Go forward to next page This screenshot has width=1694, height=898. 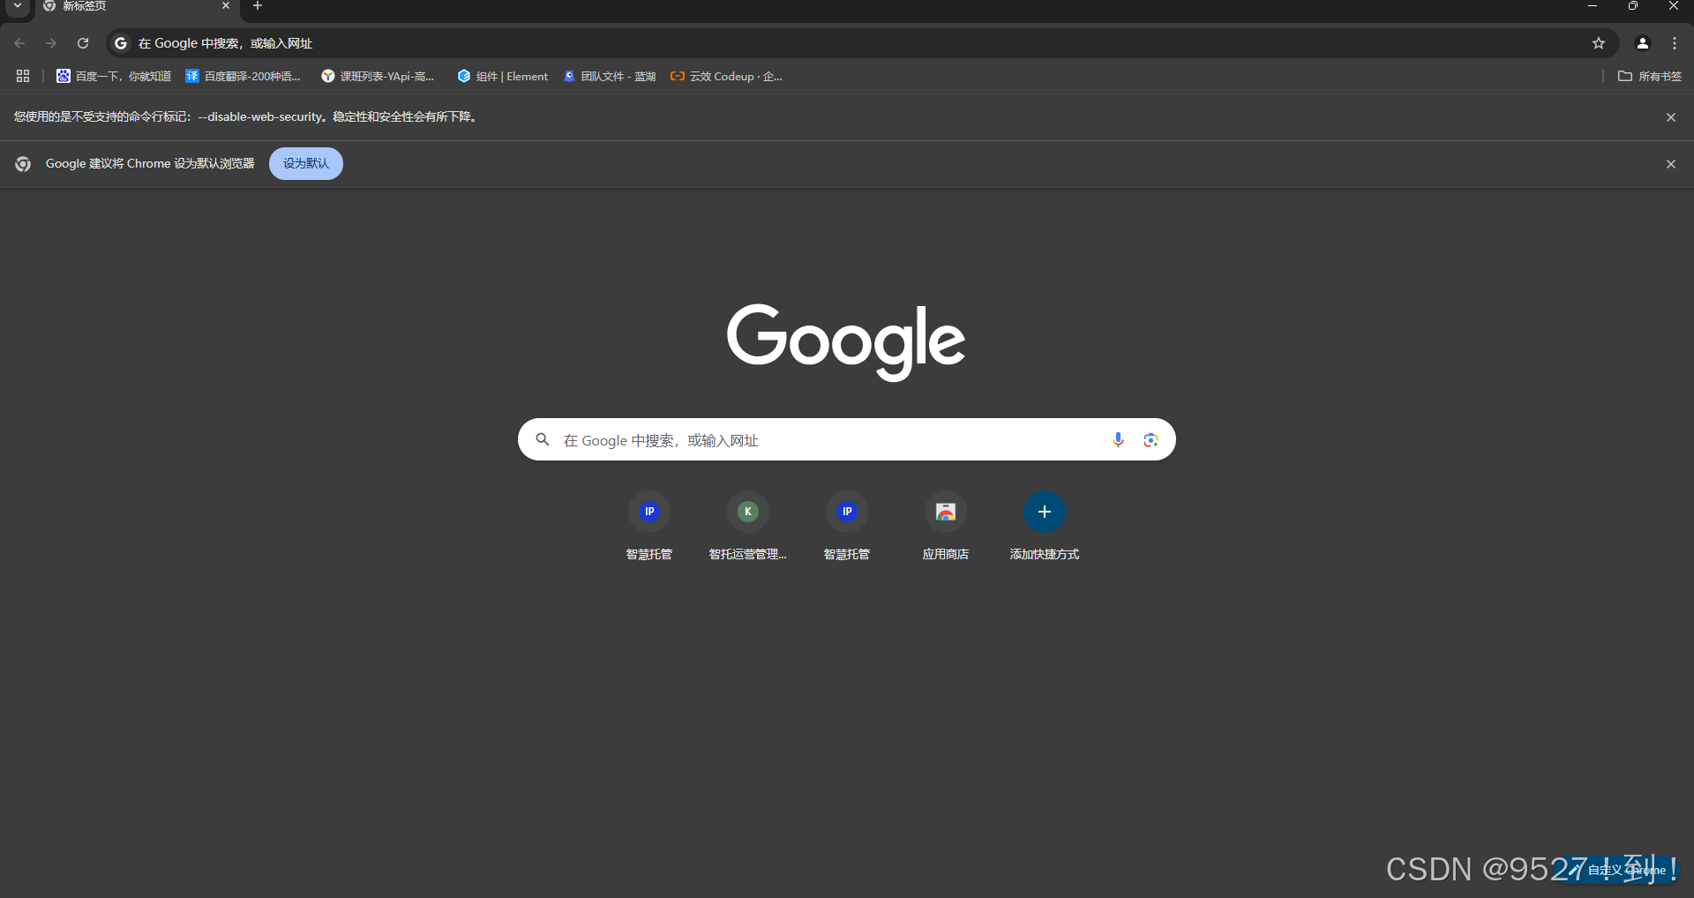tap(51, 43)
